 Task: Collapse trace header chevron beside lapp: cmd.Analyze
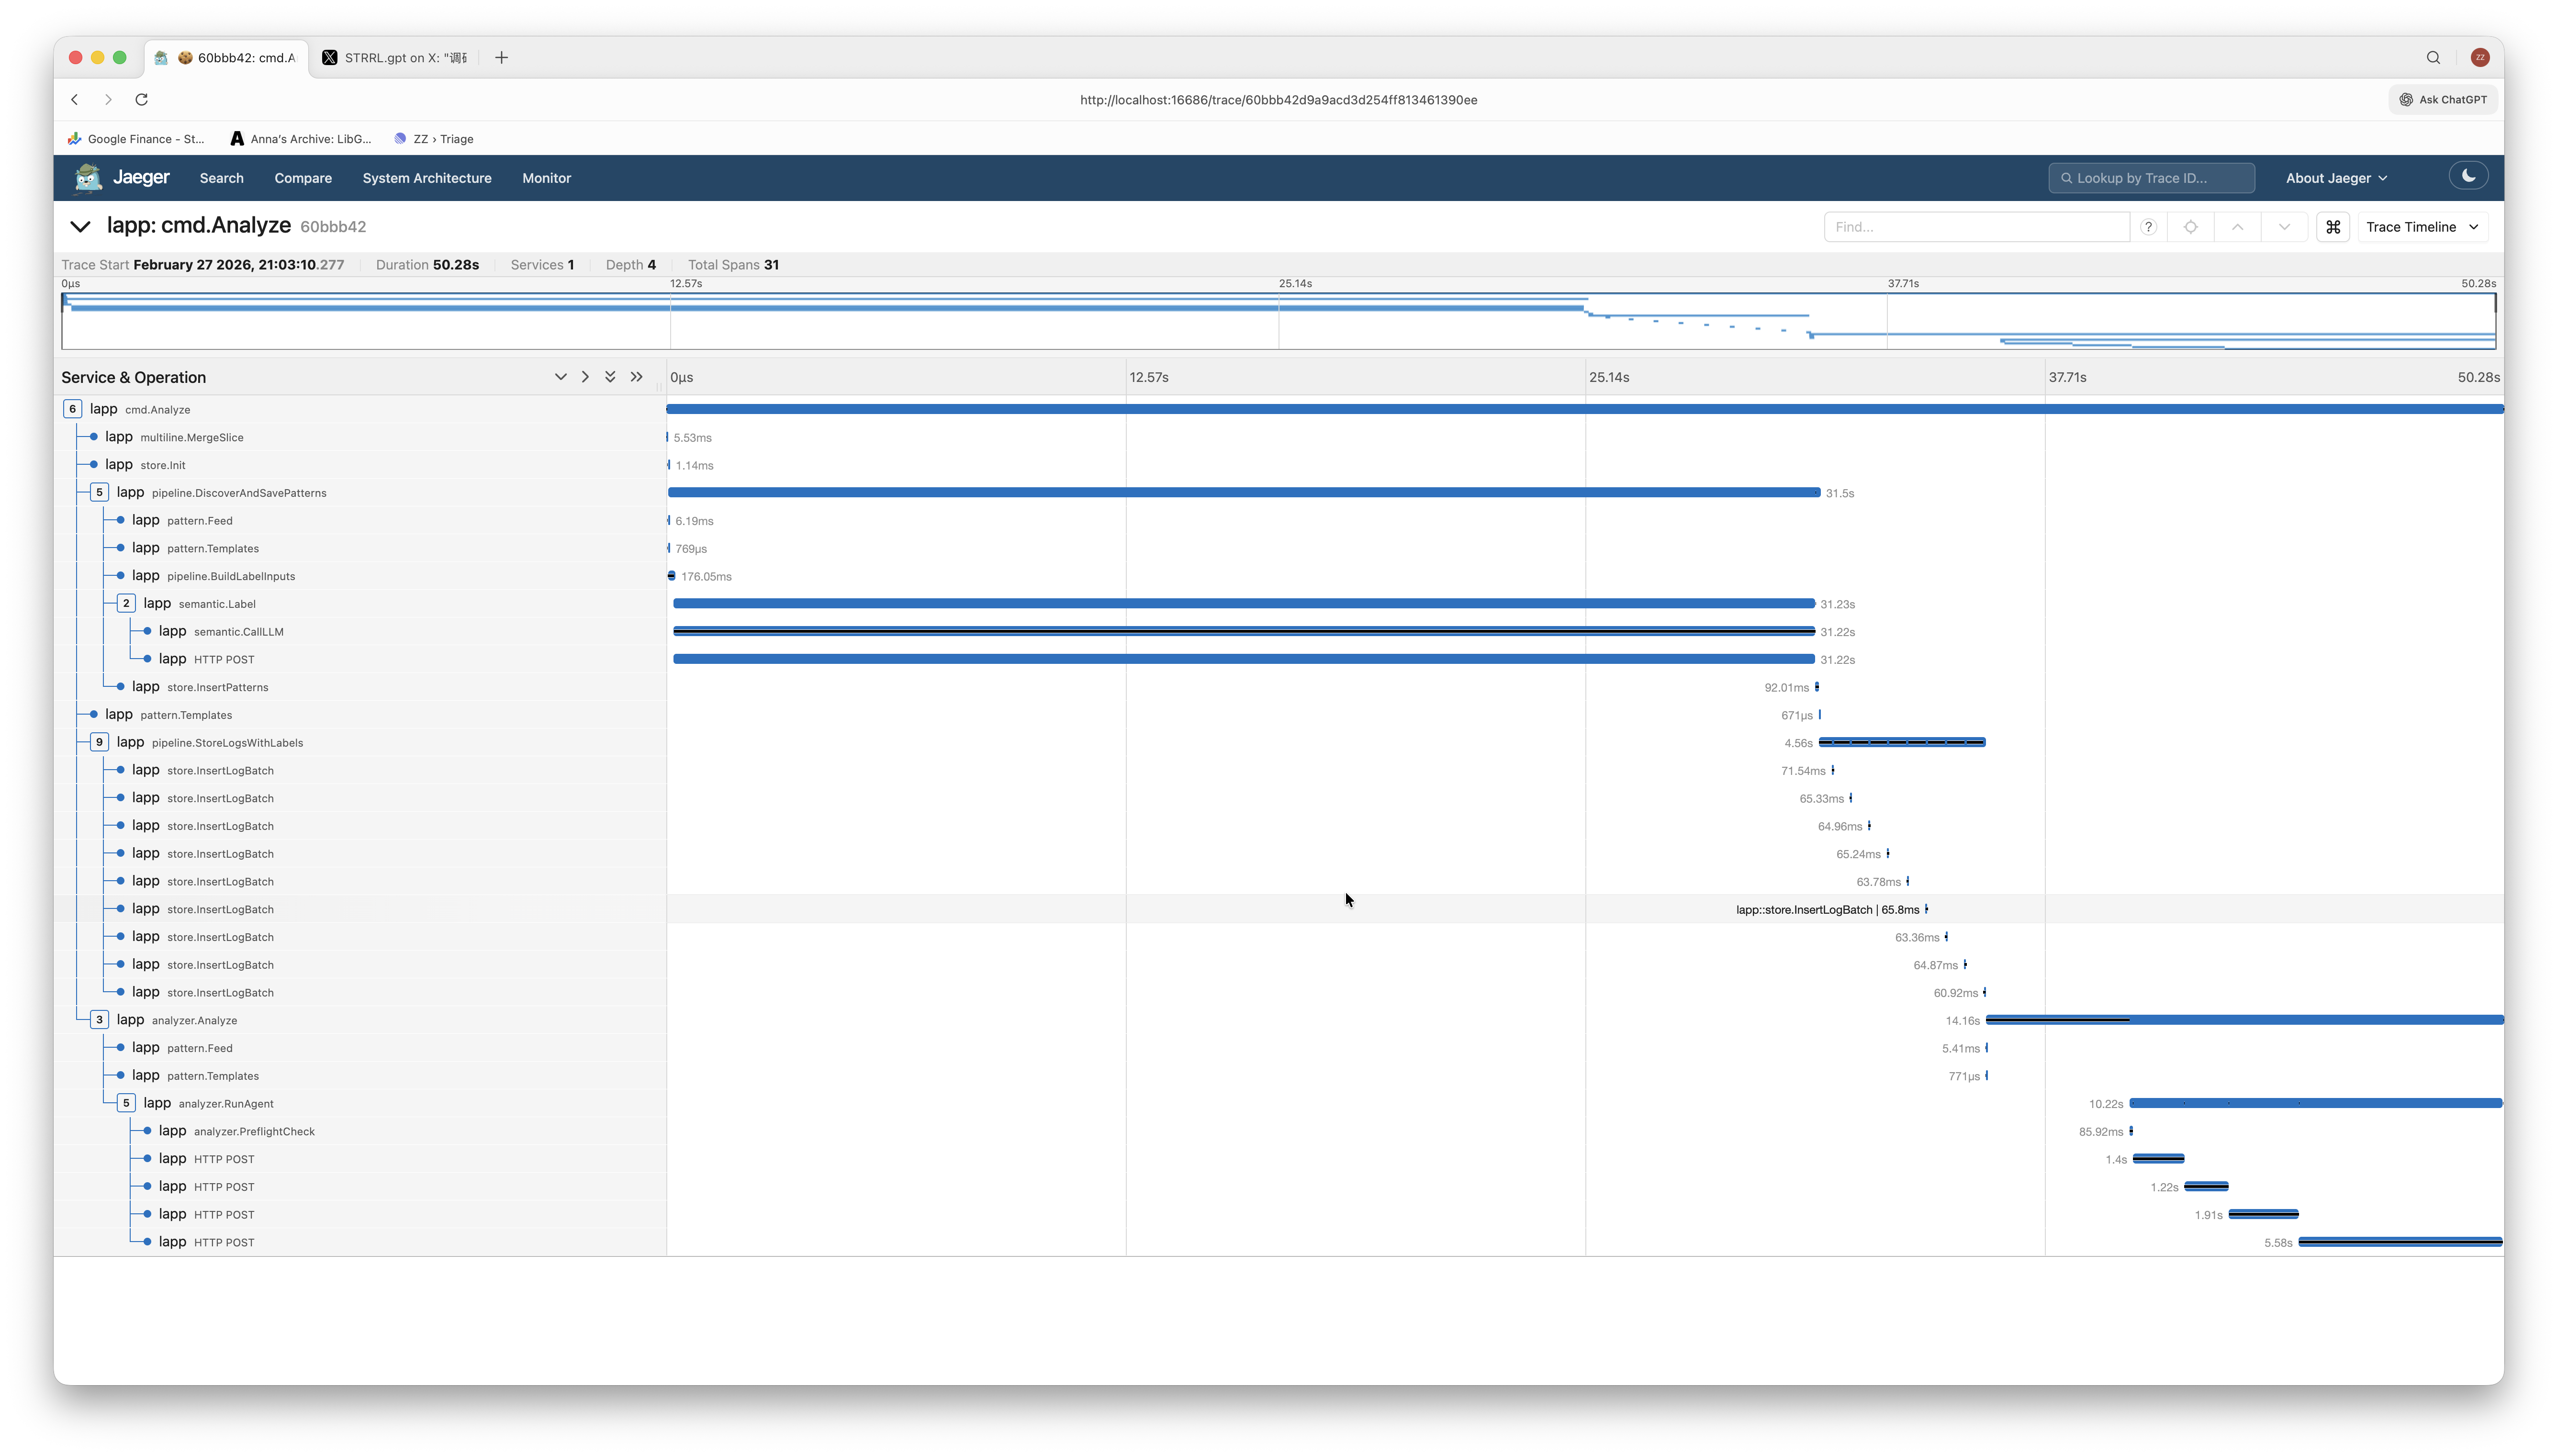pyautogui.click(x=80, y=227)
